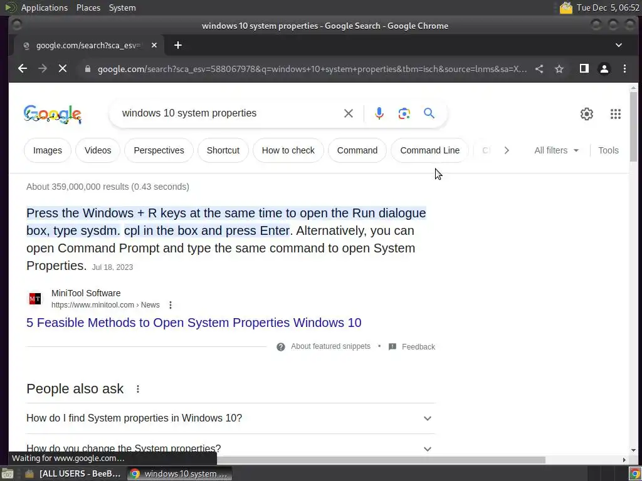Screen dimensions: 642x481
Task: Open the tab search dropdown
Action: pos(619,45)
